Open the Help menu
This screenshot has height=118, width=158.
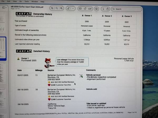(42, 2)
